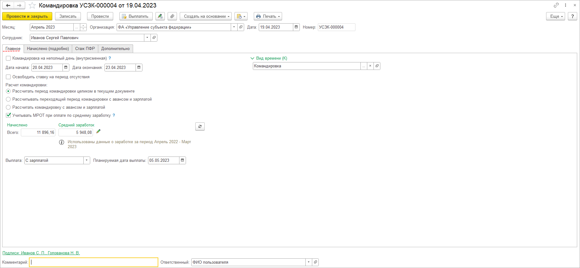Open the Выплата dropdown
Viewport: 580px width, 268px height.
(87, 160)
